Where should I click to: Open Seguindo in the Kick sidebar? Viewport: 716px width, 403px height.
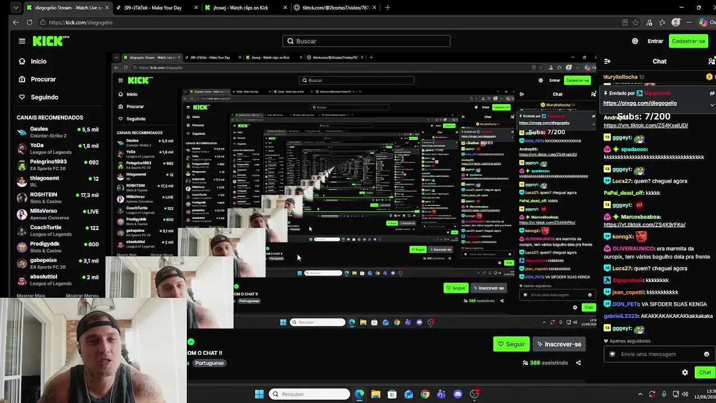38,97
